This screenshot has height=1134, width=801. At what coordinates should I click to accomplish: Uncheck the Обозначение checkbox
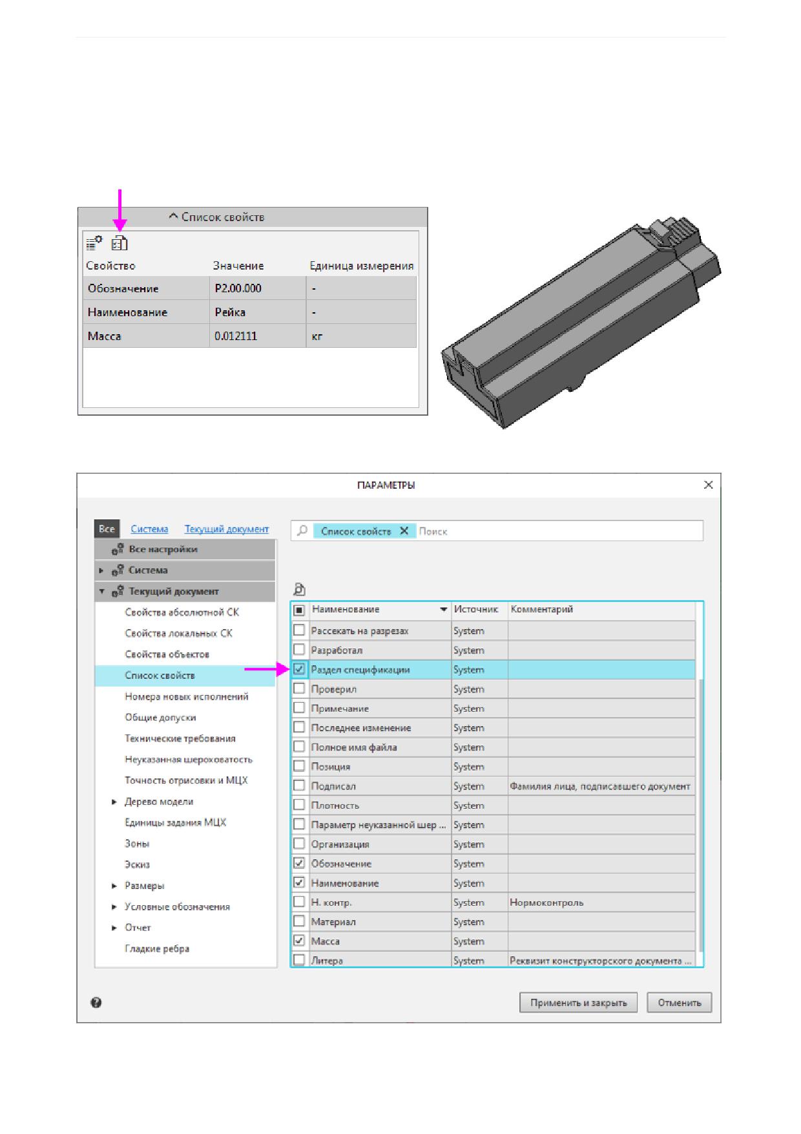(x=299, y=863)
